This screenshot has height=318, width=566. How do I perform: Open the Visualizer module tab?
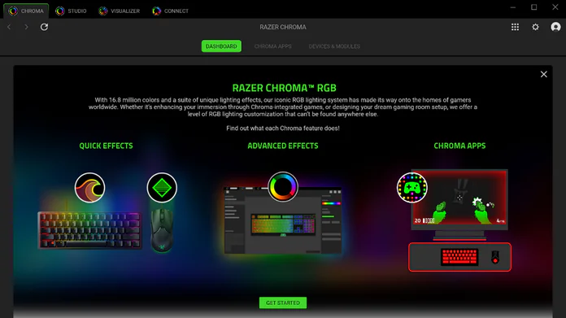(120, 11)
